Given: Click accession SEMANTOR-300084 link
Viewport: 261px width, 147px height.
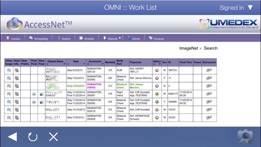Looking at the screenshot, I should click(94, 86).
